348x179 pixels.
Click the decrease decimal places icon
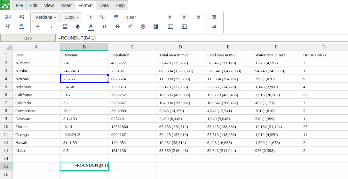pyautogui.click(x=102, y=17)
